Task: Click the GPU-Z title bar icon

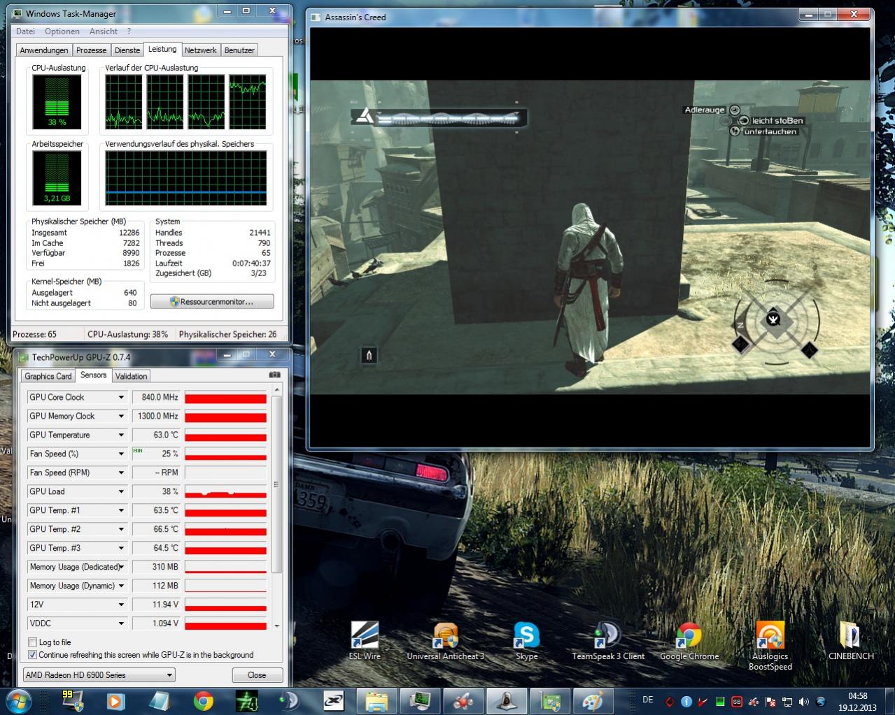Action: 24,357
